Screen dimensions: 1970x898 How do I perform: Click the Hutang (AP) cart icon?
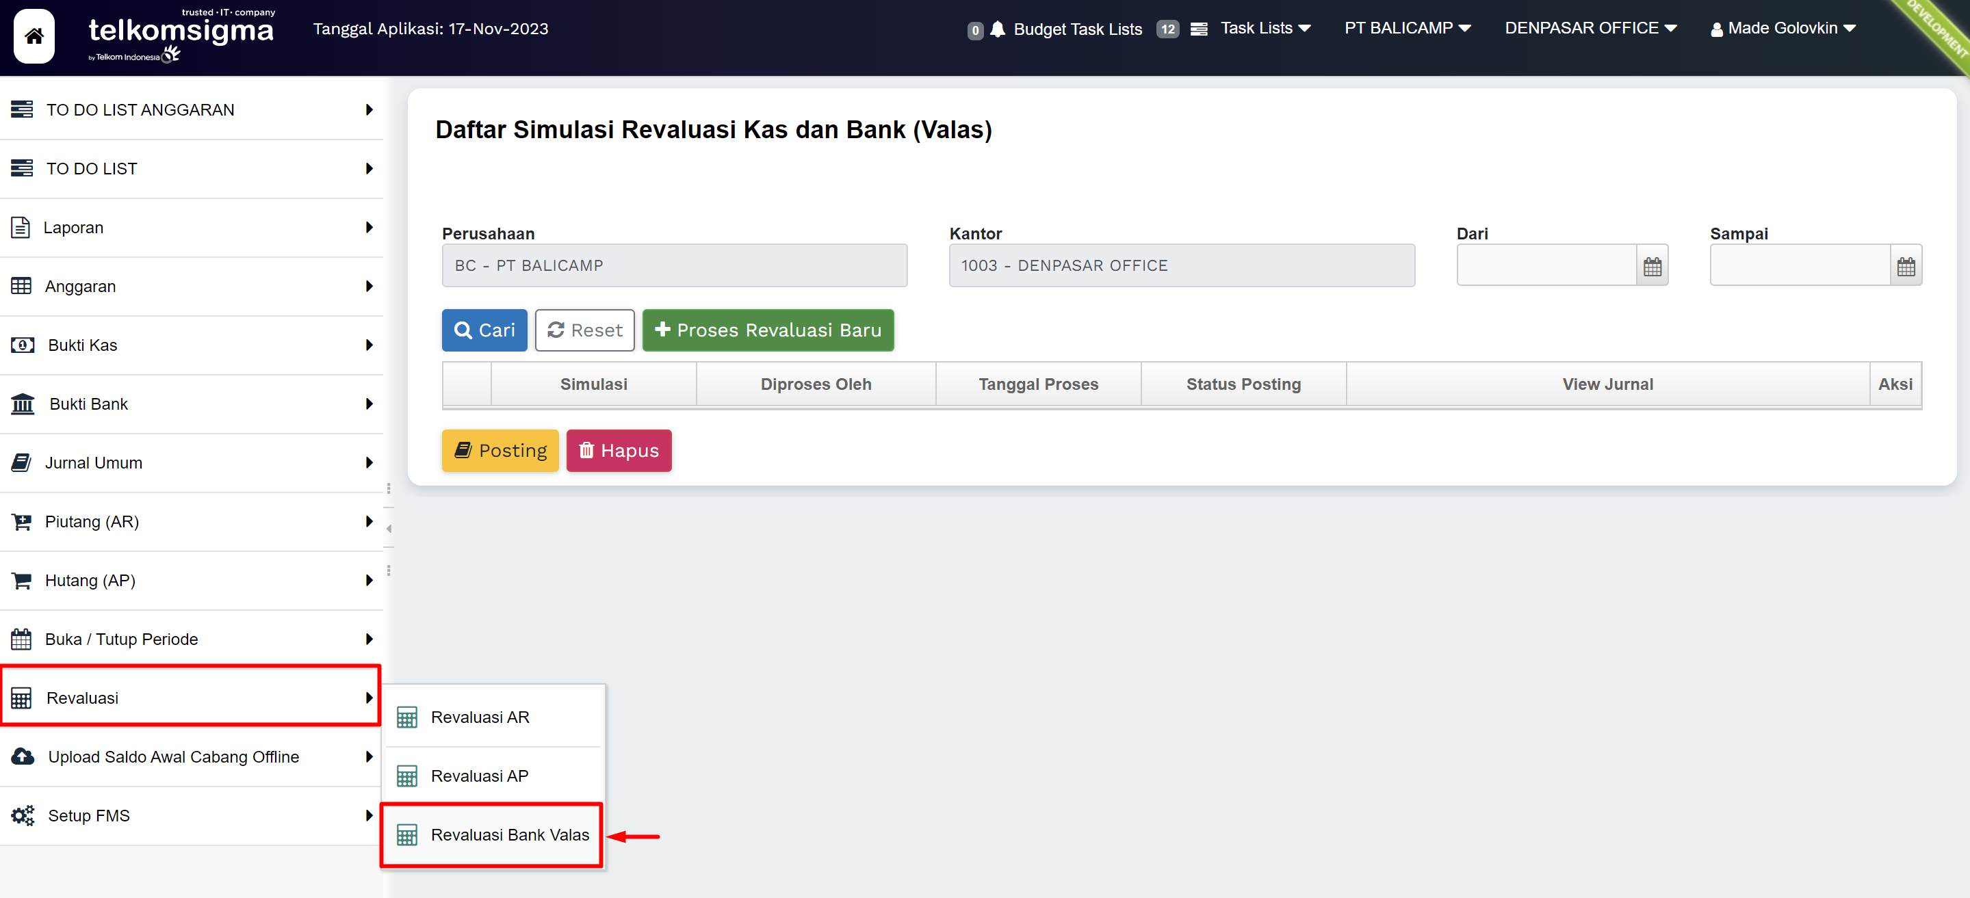tap(22, 581)
